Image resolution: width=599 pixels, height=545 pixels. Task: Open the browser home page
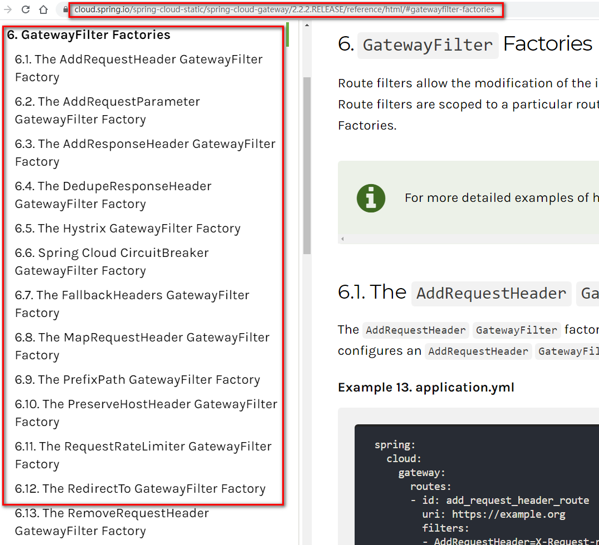tap(42, 9)
